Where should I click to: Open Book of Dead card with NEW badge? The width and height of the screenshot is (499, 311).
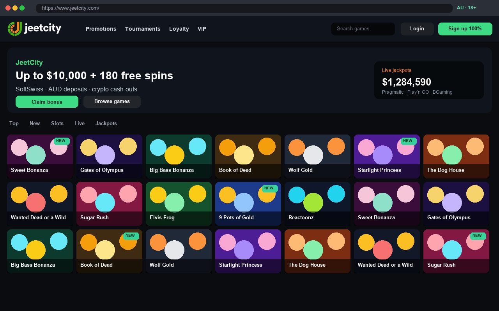click(x=109, y=251)
